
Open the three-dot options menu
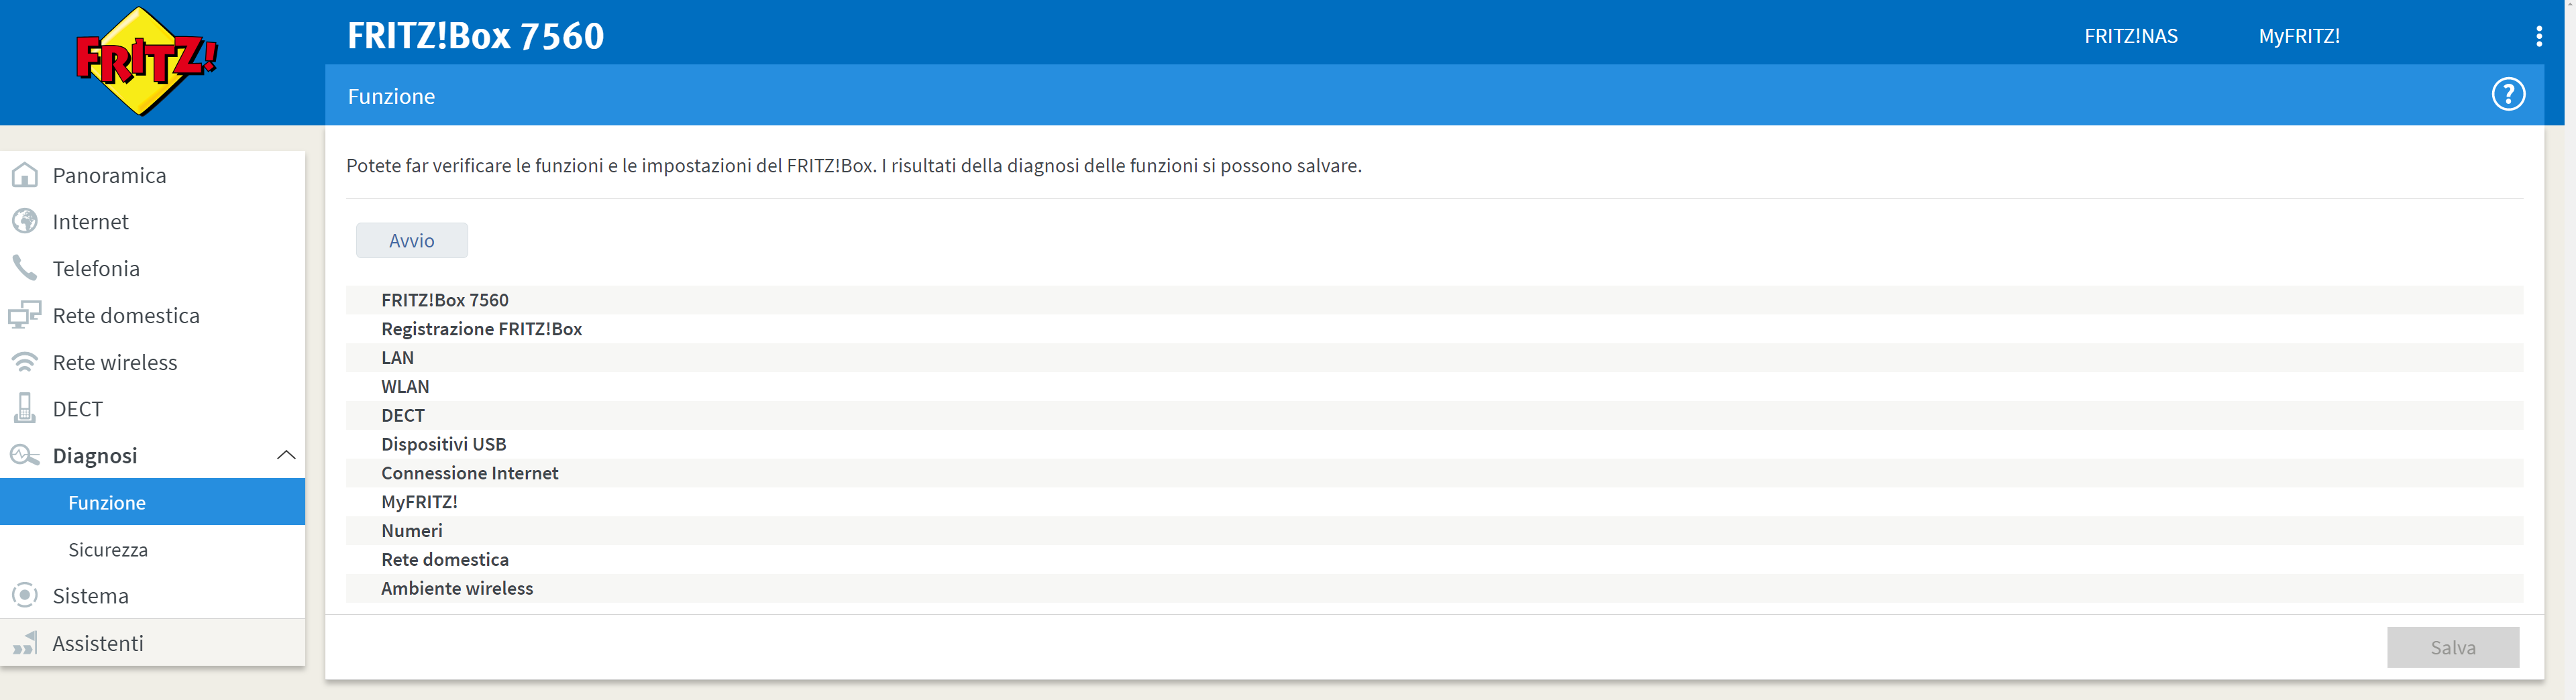click(2538, 37)
